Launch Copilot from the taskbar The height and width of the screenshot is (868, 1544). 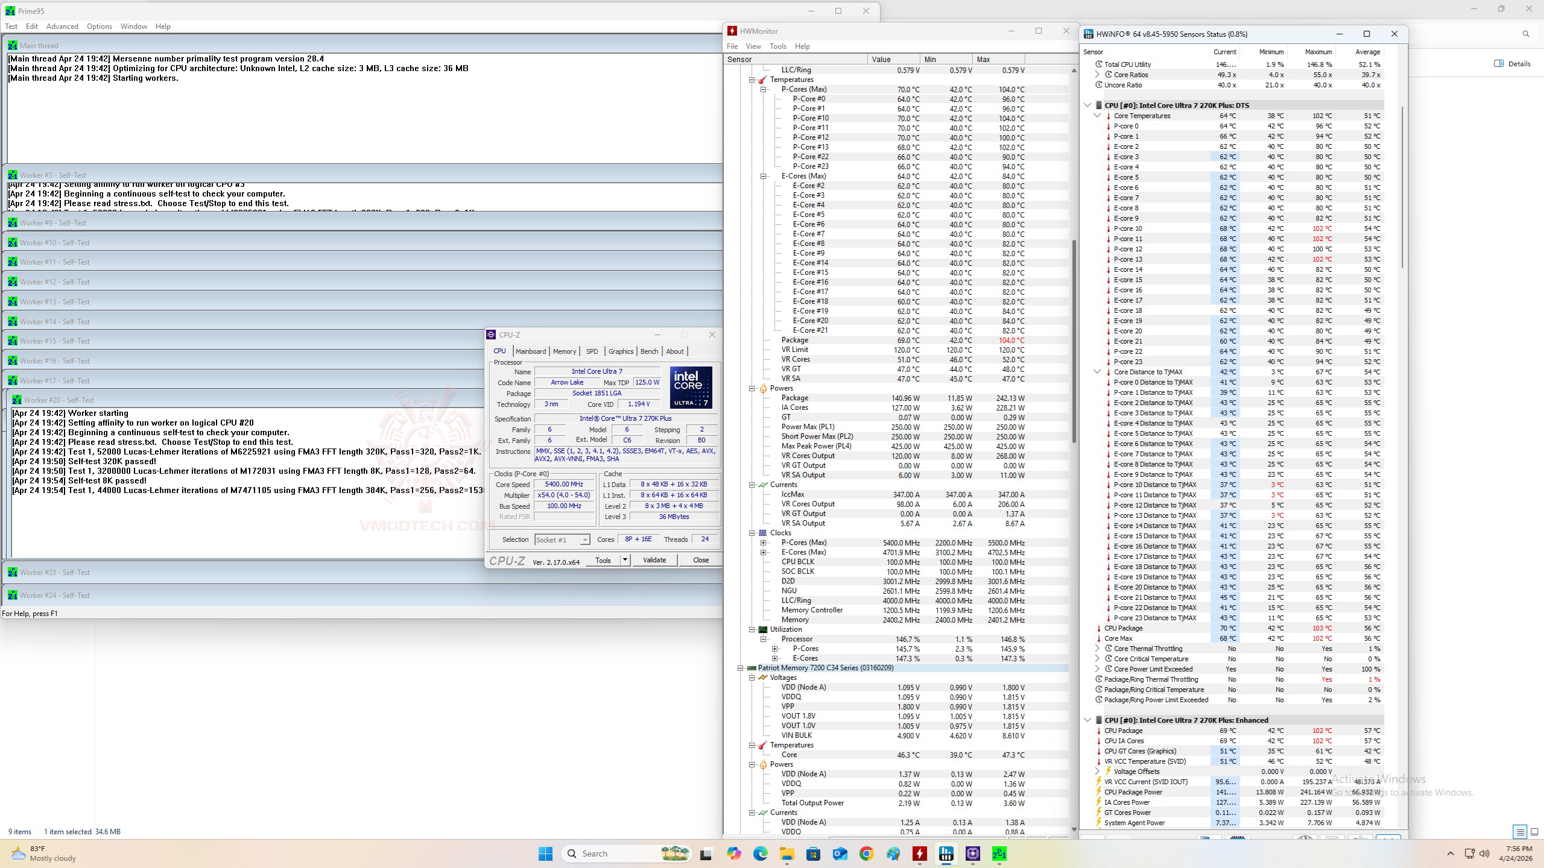pyautogui.click(x=733, y=854)
